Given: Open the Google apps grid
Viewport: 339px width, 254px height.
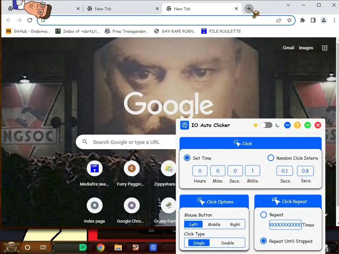Looking at the screenshot, I should pyautogui.click(x=324, y=48).
